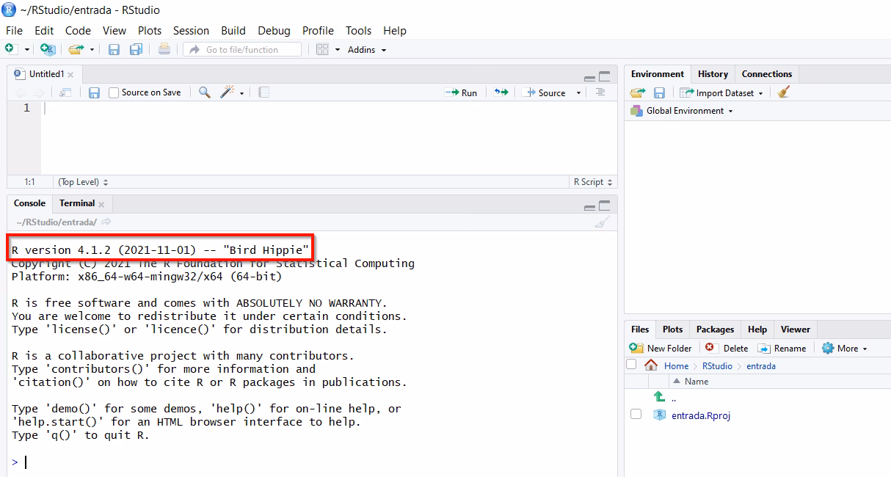
Task: Open the Global Environment selector
Action: pos(681,112)
